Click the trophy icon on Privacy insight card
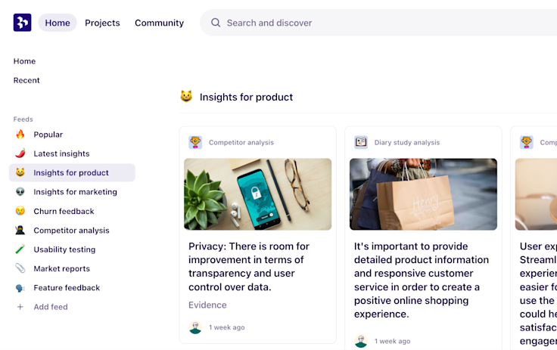This screenshot has height=350, width=557. (195, 142)
